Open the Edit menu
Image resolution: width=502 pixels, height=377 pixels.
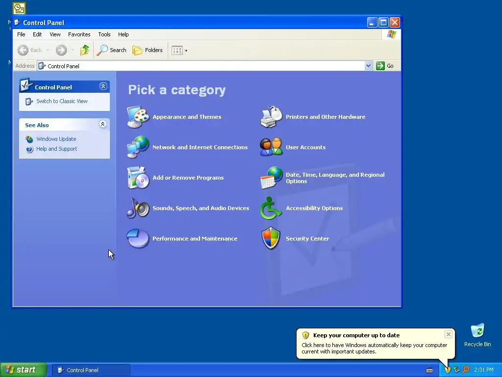coord(37,34)
